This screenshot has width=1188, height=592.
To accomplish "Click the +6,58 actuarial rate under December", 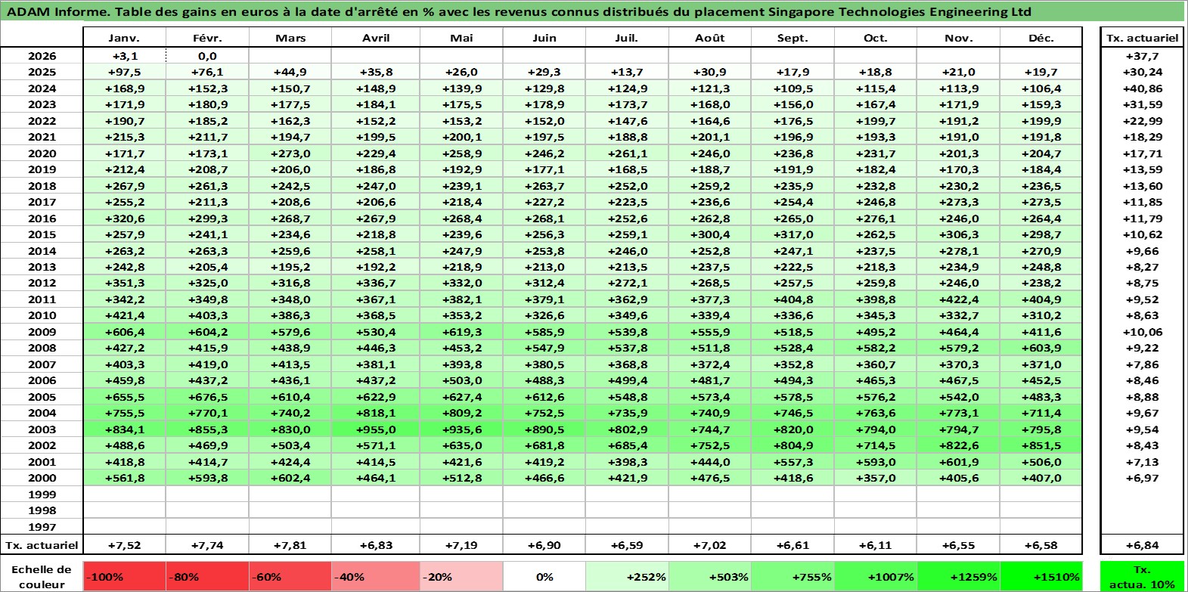I will pos(1041,544).
